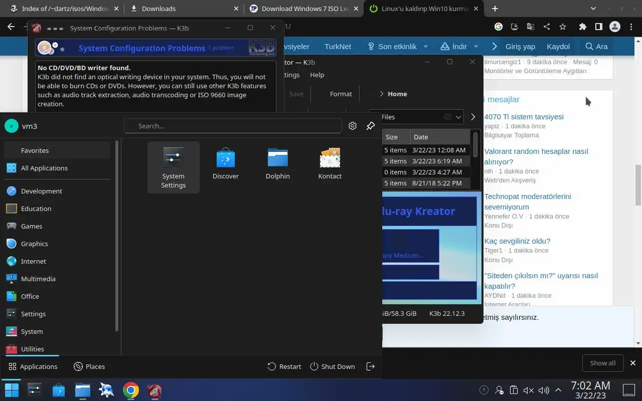Click the launcher Search field
642x401 pixels.
233,126
